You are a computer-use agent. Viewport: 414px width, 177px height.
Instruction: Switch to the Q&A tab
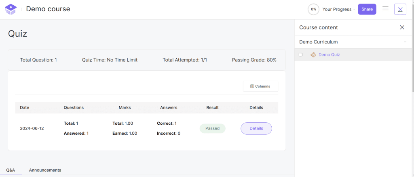pyautogui.click(x=11, y=170)
